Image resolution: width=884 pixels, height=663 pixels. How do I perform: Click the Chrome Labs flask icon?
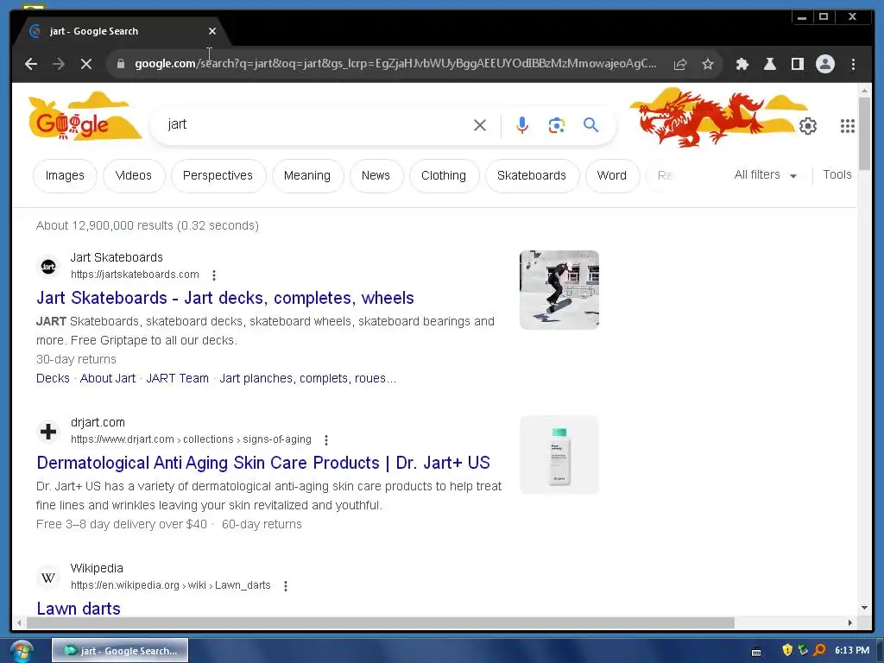[x=770, y=64]
